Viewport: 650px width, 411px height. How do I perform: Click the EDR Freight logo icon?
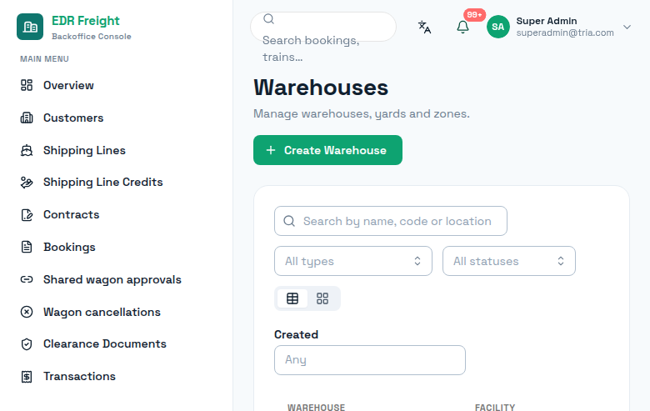(x=30, y=27)
